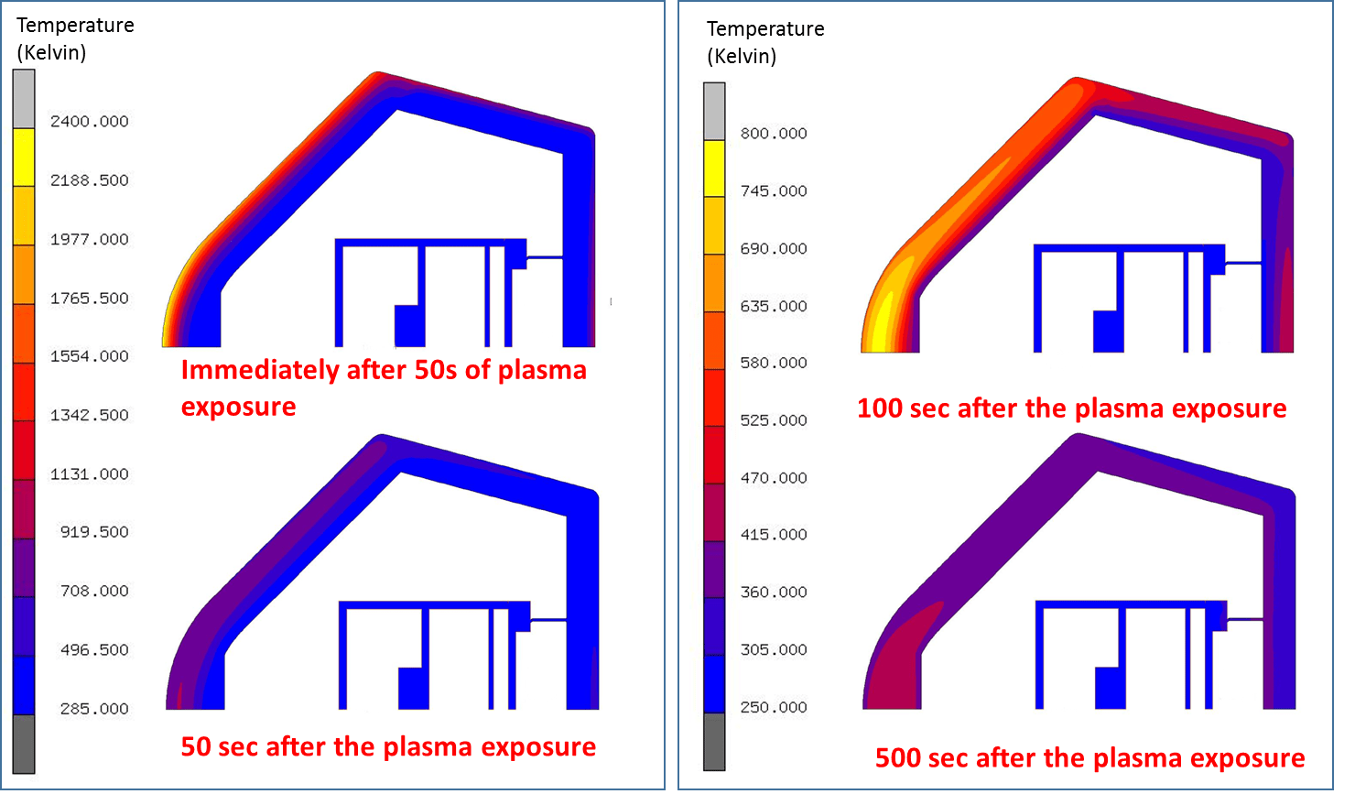Click the 360.000 legend value

pos(774,592)
